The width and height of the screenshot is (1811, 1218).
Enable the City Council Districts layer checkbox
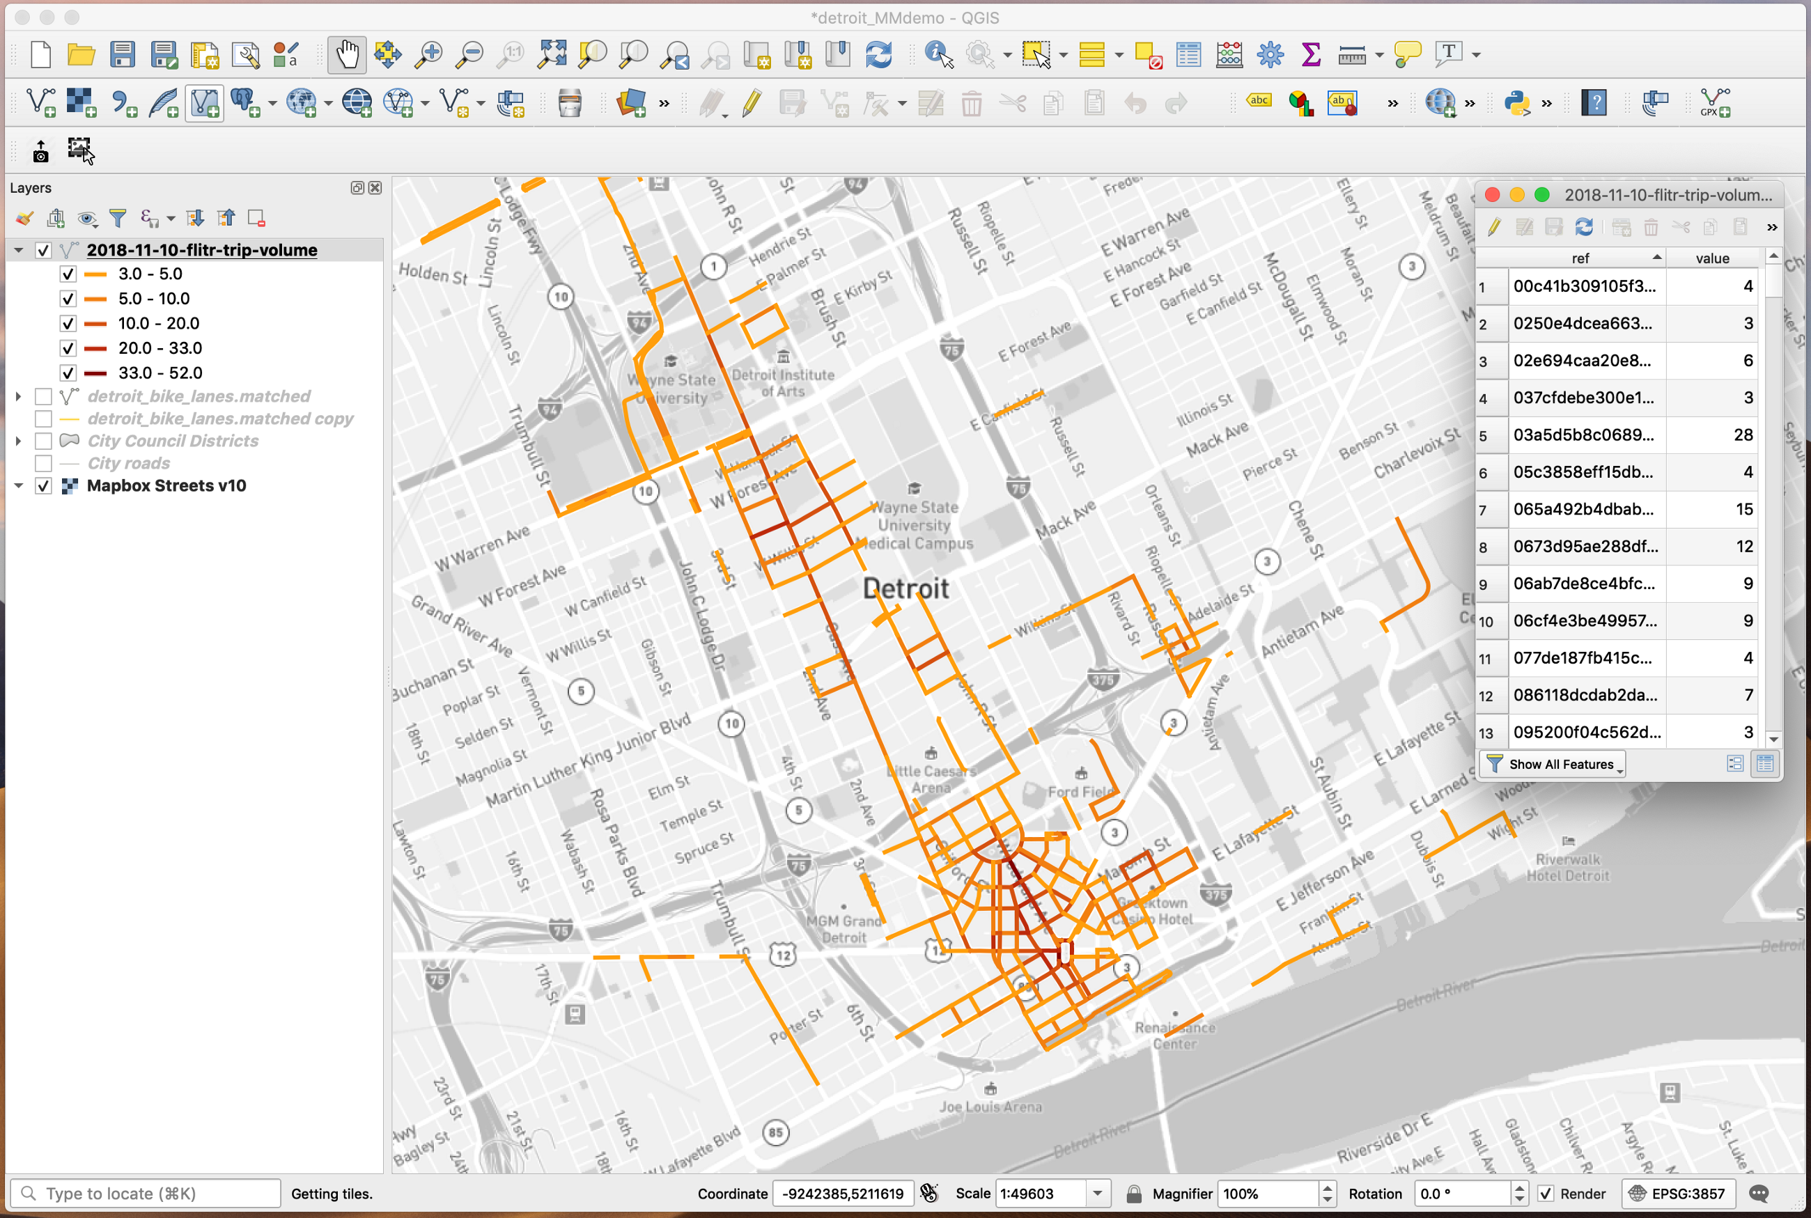coord(43,442)
